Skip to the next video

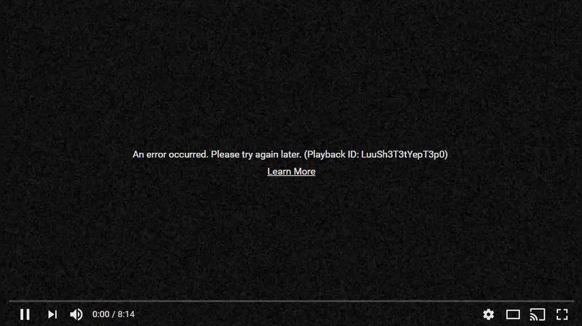(52, 314)
